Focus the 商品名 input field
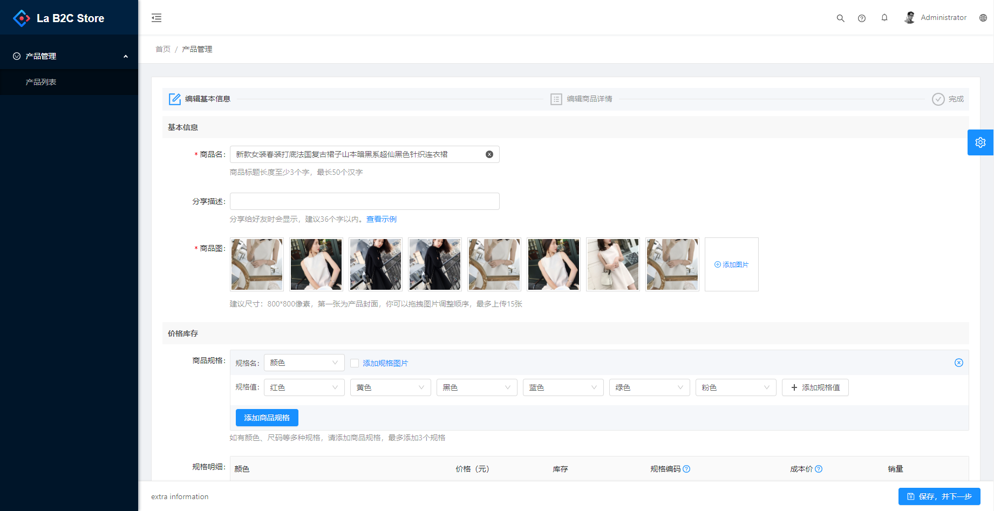Image resolution: width=994 pixels, height=511 pixels. [365, 154]
